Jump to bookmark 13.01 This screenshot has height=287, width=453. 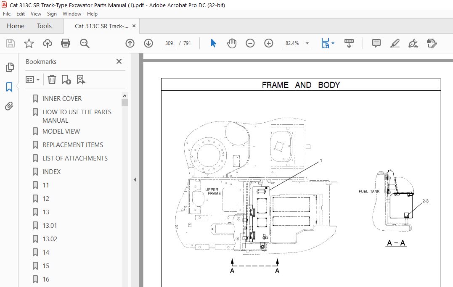(50, 226)
